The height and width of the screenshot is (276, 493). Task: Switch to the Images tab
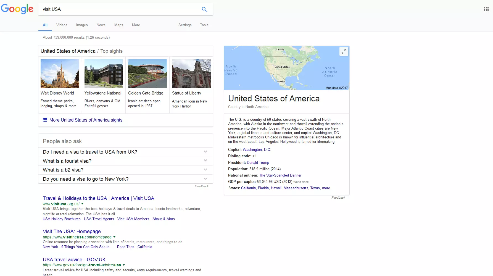(x=82, y=25)
